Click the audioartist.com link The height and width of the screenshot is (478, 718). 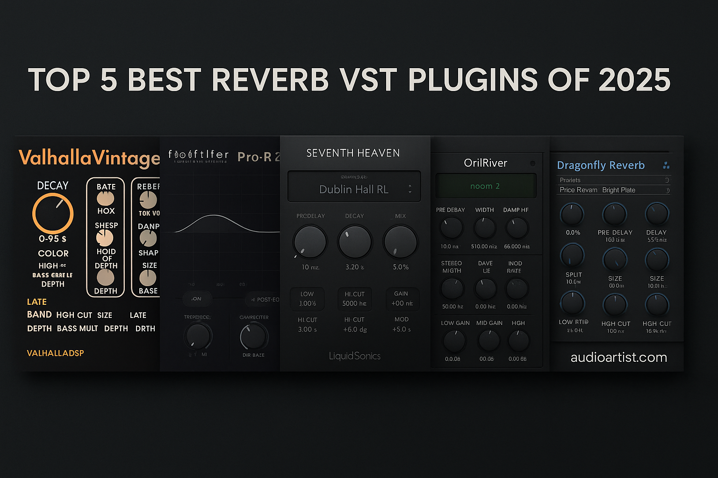click(x=618, y=357)
